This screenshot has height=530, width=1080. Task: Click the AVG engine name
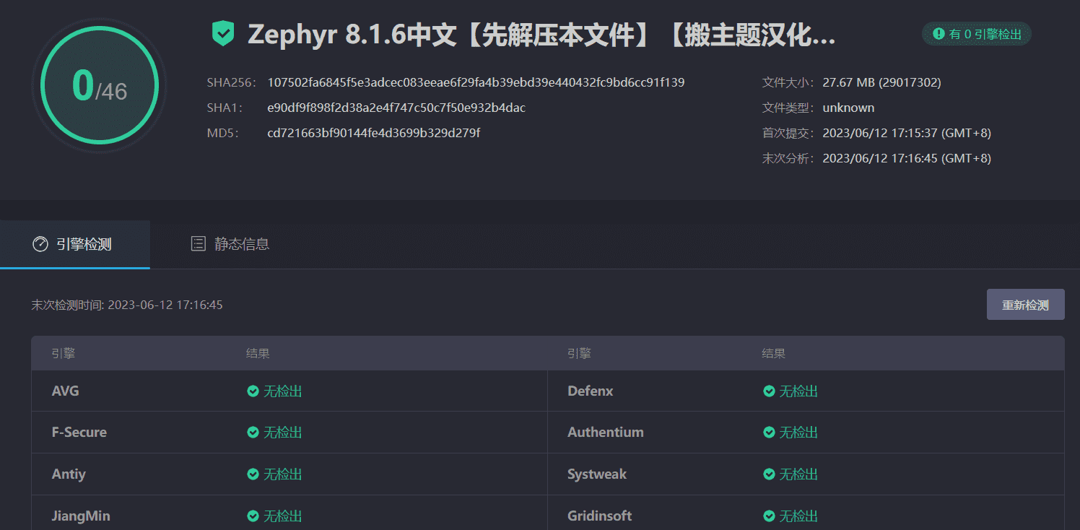point(66,391)
